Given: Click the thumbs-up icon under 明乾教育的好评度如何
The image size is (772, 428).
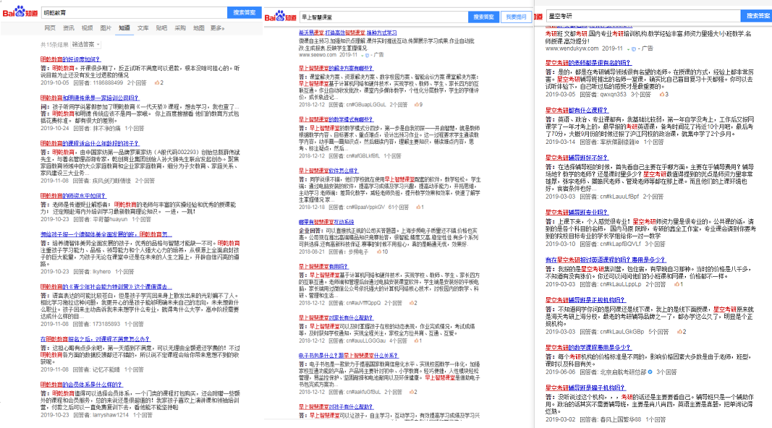Looking at the screenshot, I should click(157, 82).
